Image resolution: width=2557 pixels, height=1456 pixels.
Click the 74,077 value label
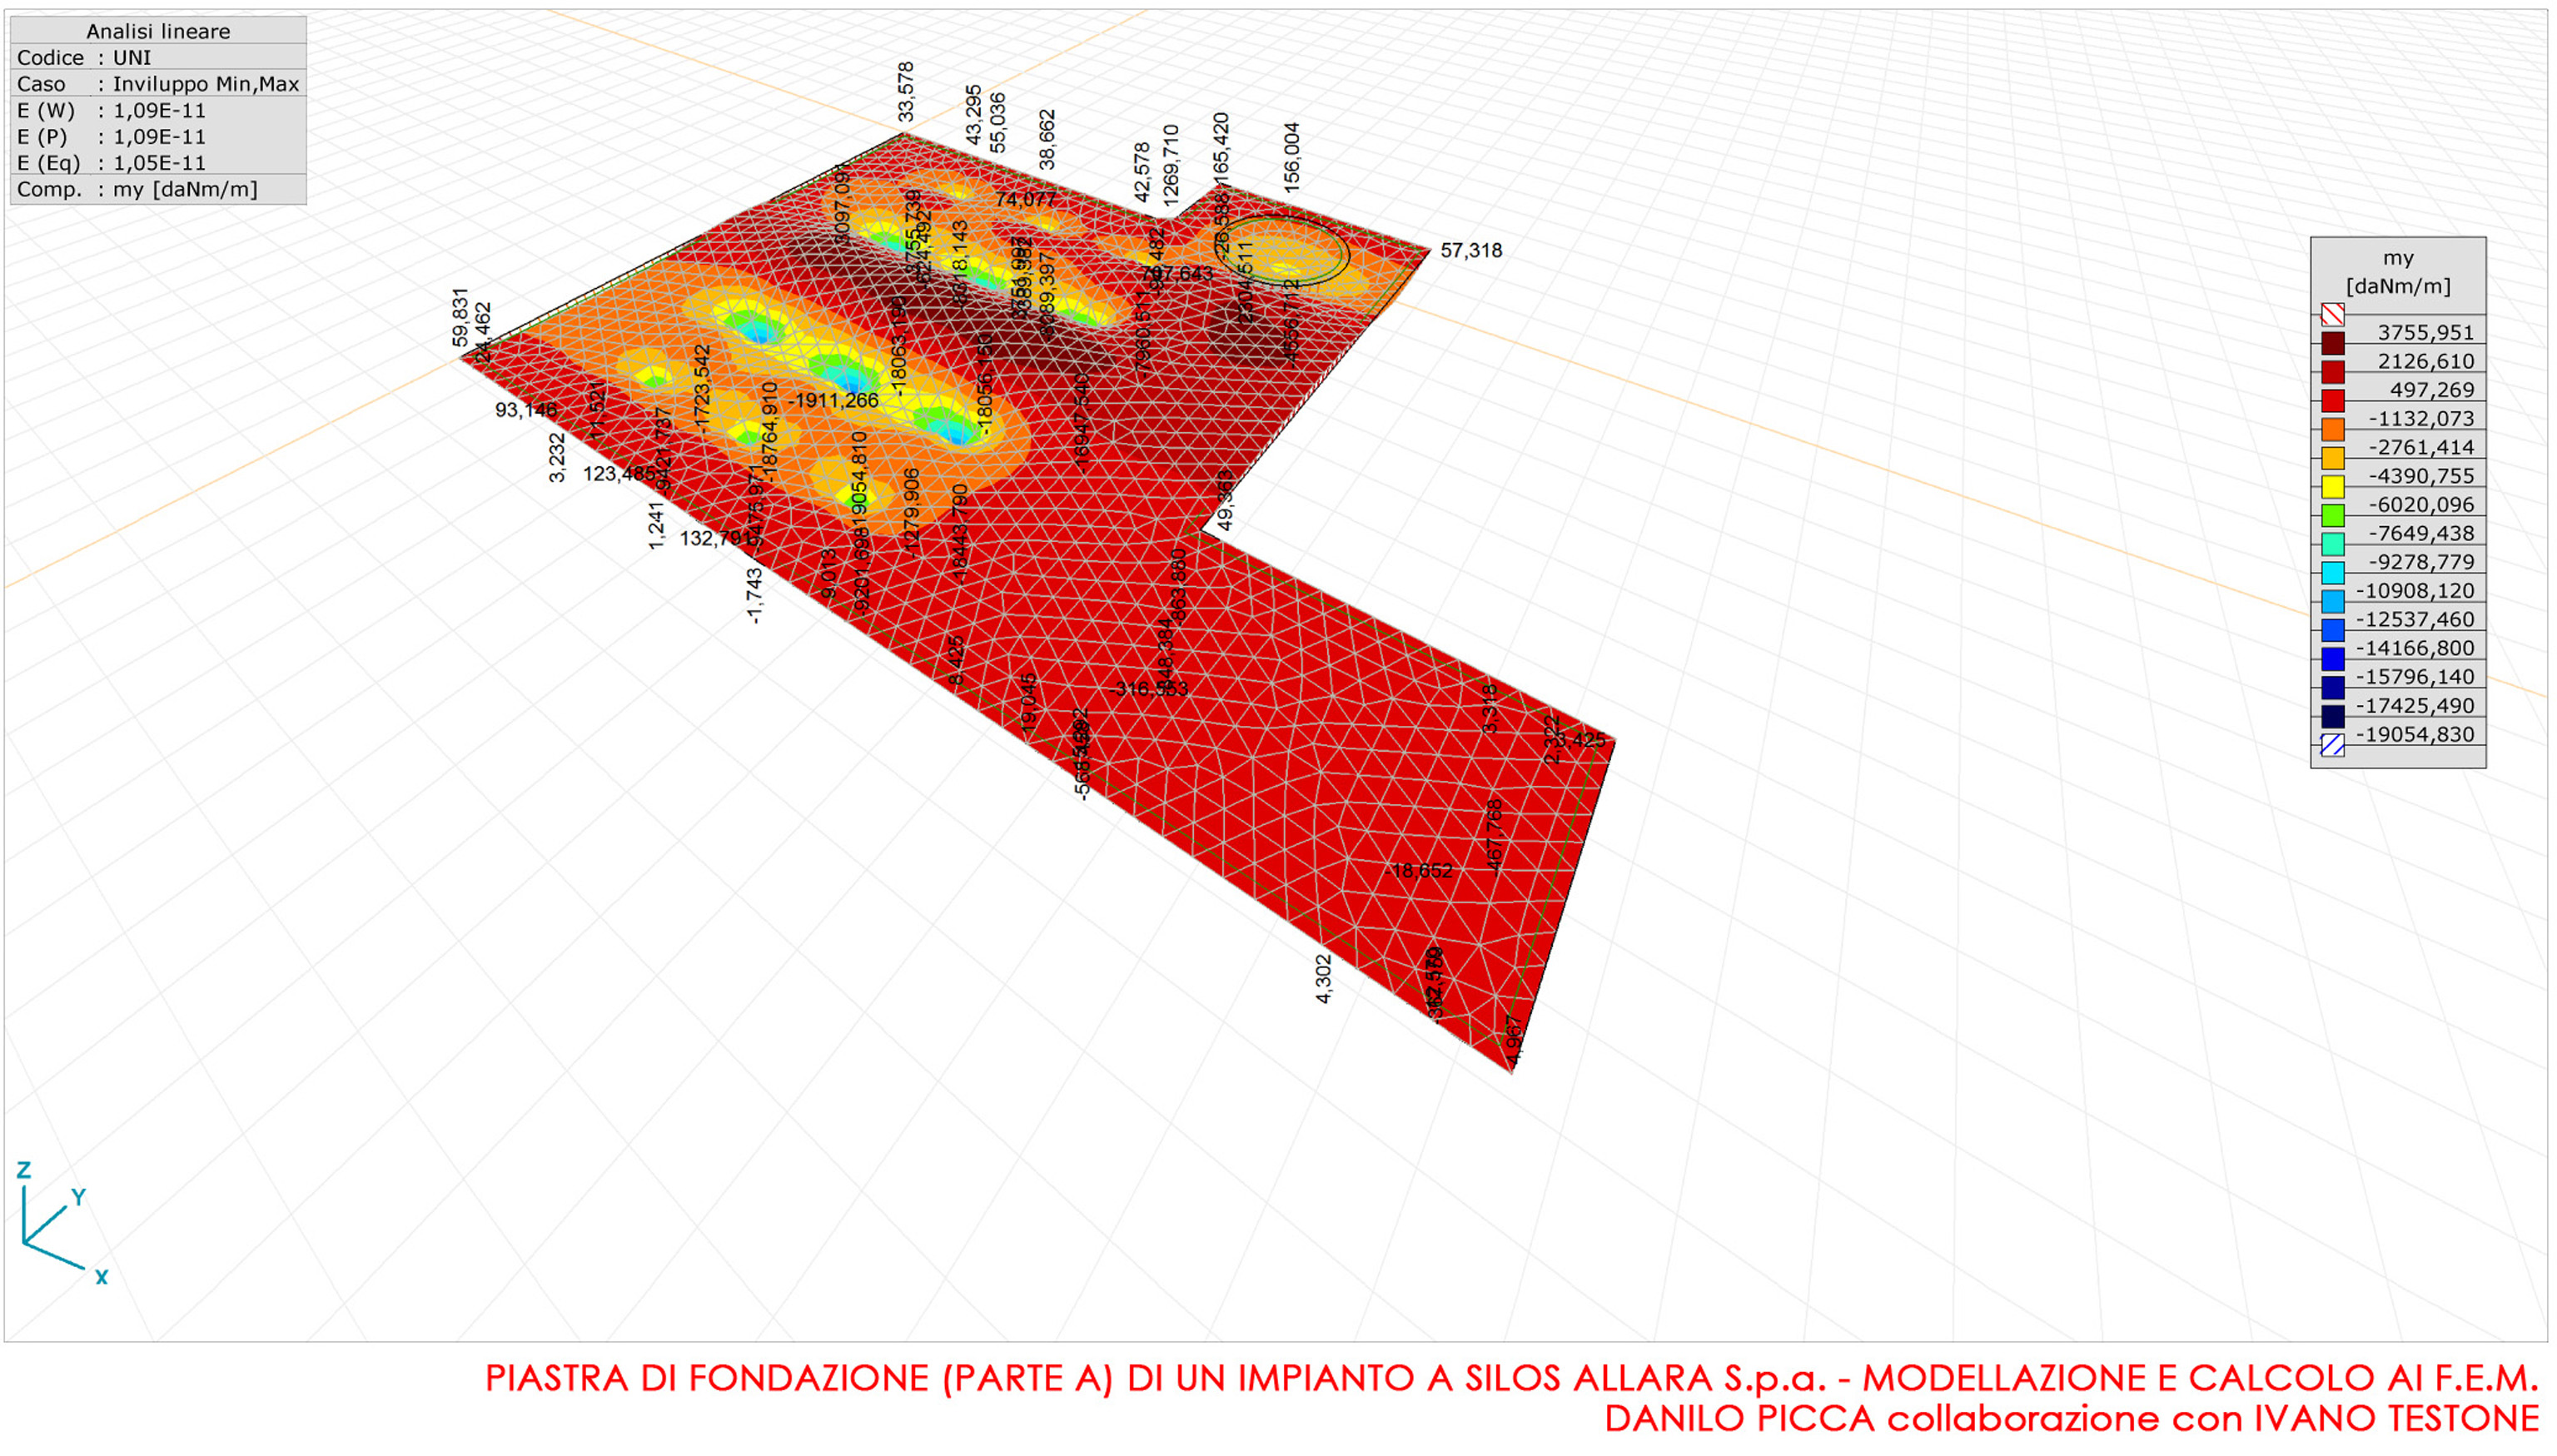1025,199
